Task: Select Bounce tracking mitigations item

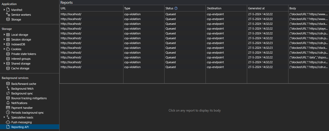Action: [x=29, y=98]
